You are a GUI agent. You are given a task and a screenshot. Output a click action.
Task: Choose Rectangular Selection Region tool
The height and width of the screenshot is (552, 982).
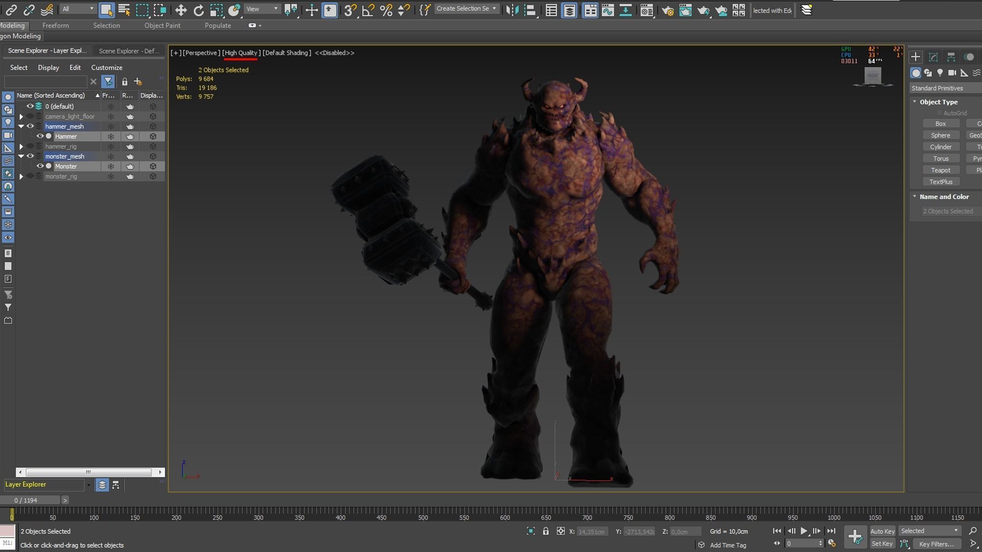(142, 10)
